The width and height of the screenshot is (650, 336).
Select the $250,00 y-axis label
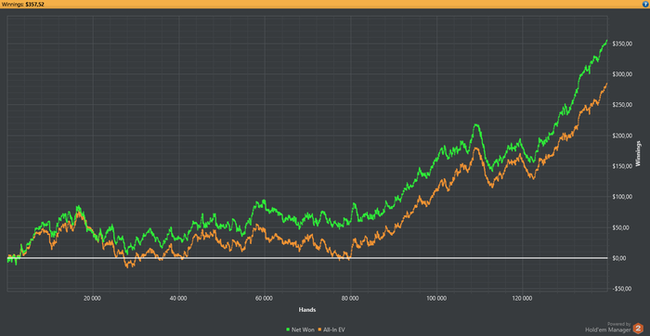pyautogui.click(x=621, y=105)
